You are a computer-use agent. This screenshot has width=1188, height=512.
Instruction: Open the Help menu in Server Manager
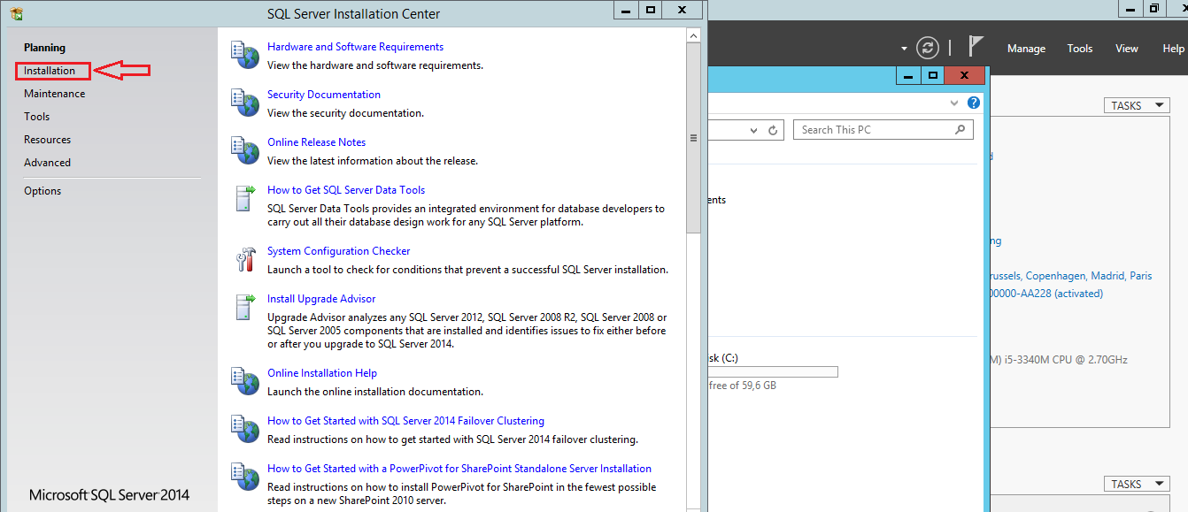coord(1173,49)
